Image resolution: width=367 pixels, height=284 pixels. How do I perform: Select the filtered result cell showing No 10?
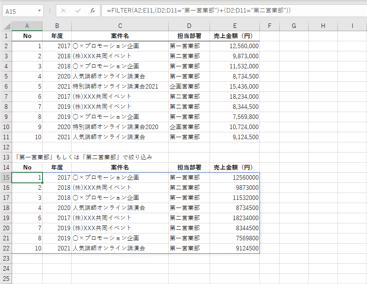click(x=27, y=248)
